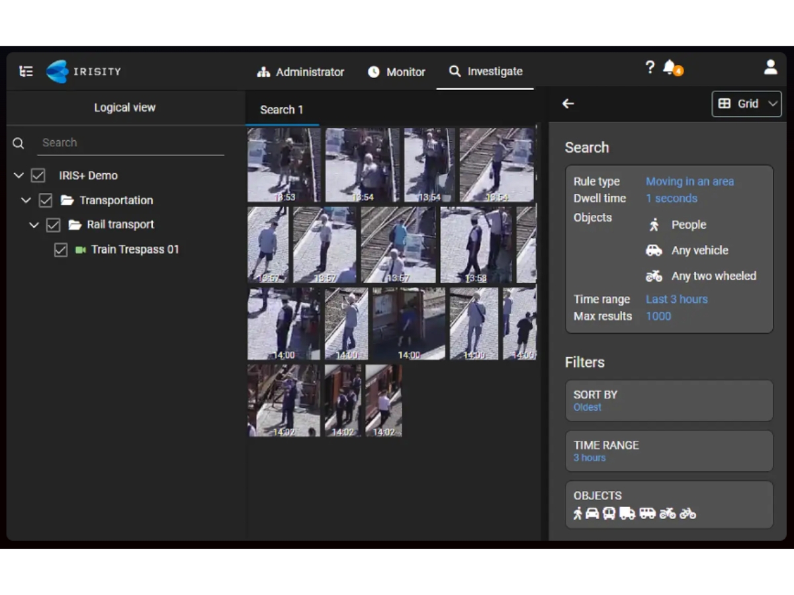Open the Grid view dropdown
Screen dimensions: 794x595
coord(746,104)
